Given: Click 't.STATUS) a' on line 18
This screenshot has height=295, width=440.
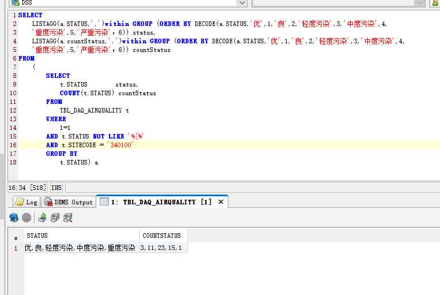Looking at the screenshot, I should coord(79,162).
